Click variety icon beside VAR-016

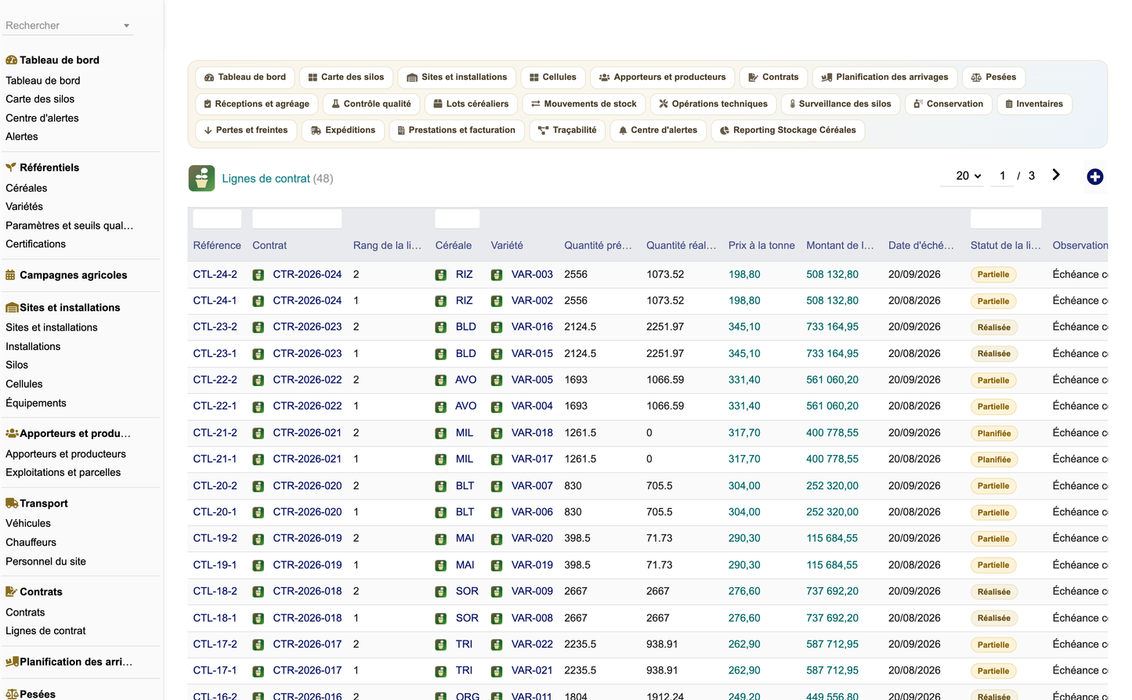coord(497,327)
